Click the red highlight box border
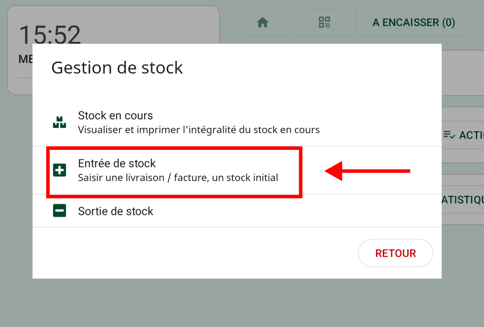The image size is (484, 327). (300, 172)
